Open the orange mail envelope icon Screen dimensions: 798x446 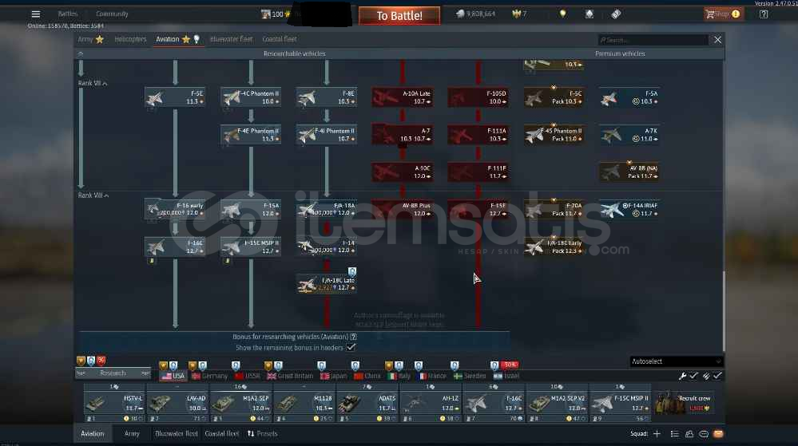pyautogui.click(x=718, y=434)
